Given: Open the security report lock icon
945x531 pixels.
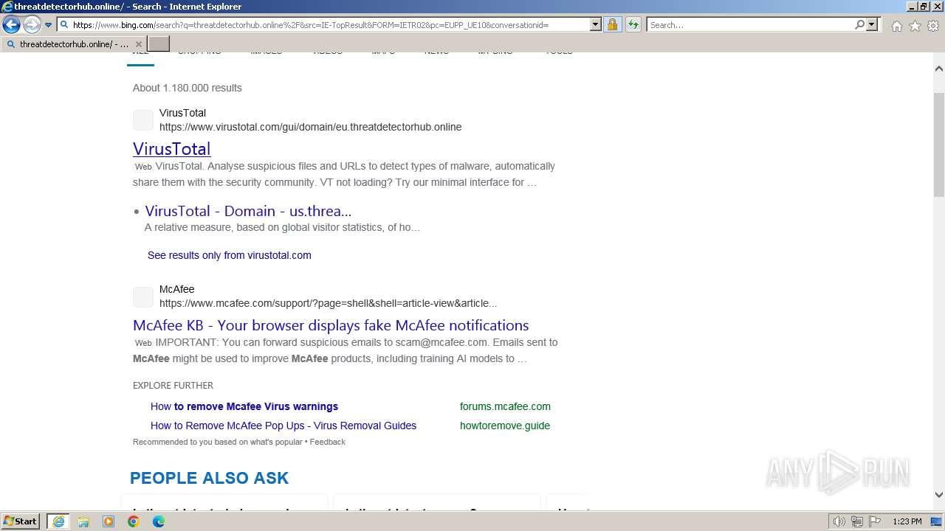Looking at the screenshot, I should (612, 24).
